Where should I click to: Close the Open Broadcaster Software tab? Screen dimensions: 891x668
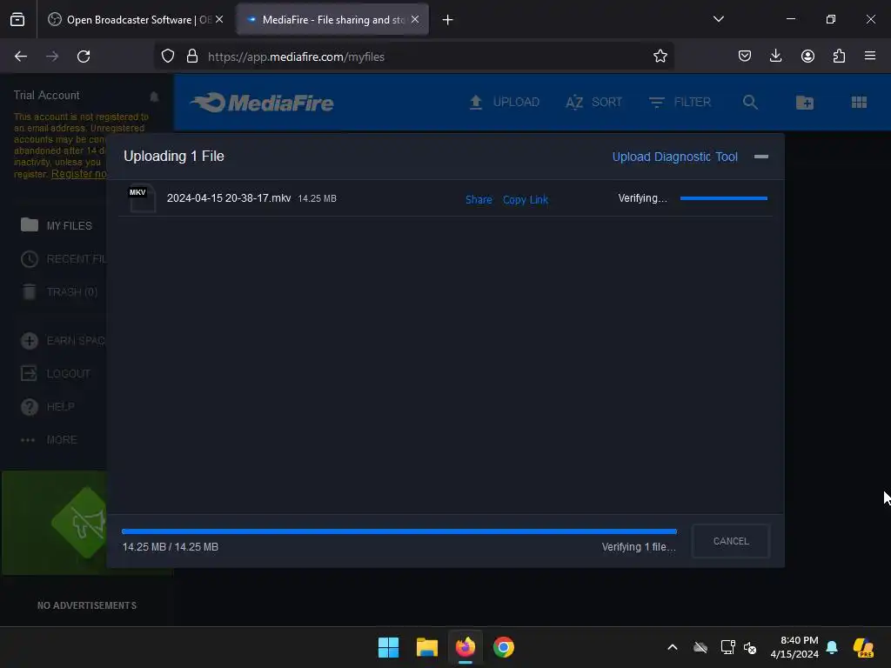[x=219, y=19]
